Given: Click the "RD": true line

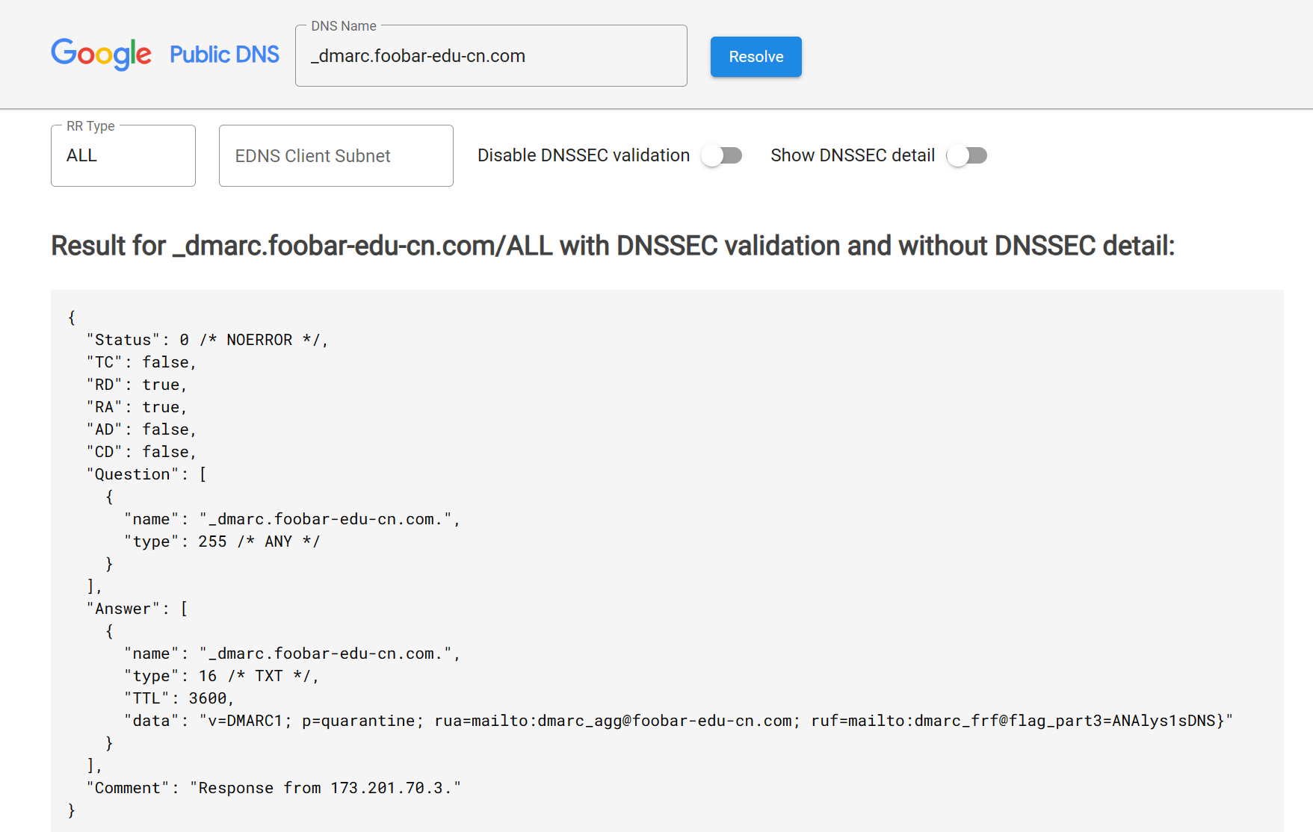Looking at the screenshot, I should pyautogui.click(x=137, y=385).
